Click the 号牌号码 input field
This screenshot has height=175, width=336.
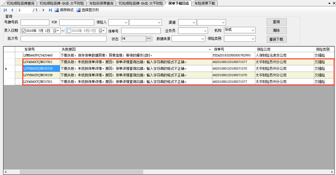(x=35, y=23)
